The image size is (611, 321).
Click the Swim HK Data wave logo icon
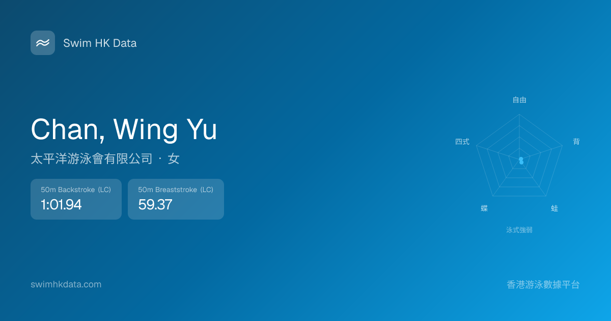pyautogui.click(x=43, y=43)
